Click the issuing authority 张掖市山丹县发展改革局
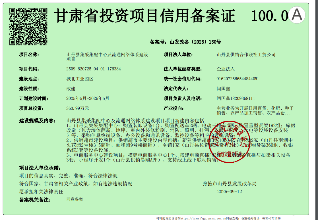The image size is (318, 220). [230, 184]
